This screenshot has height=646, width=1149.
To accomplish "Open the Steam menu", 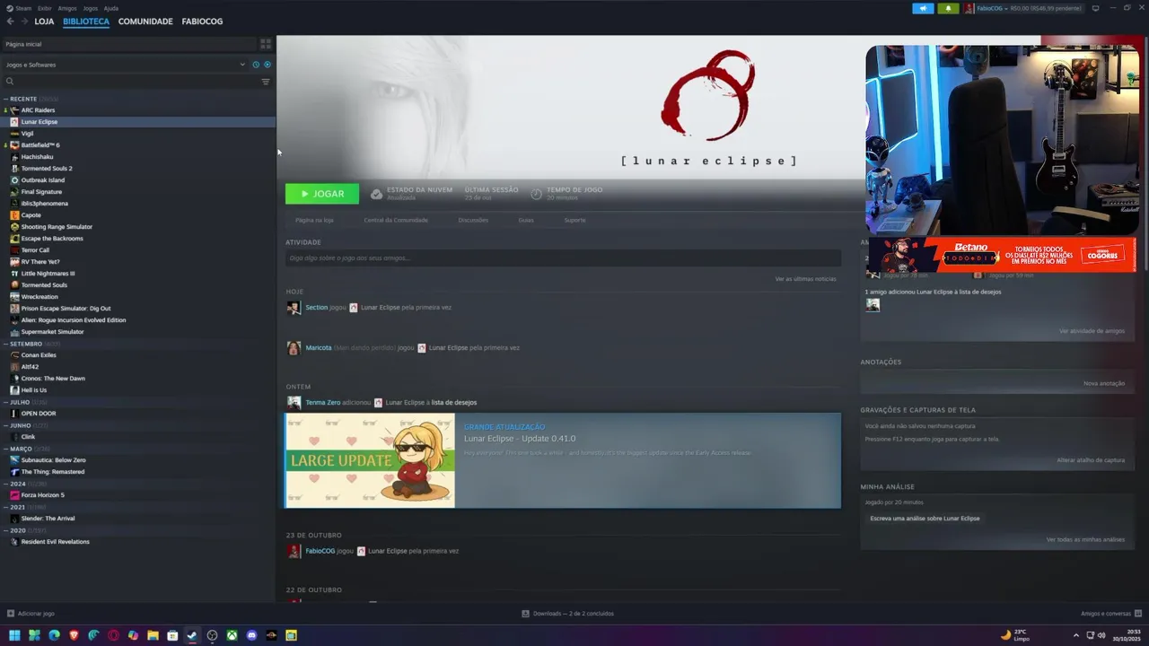I will pos(23,8).
